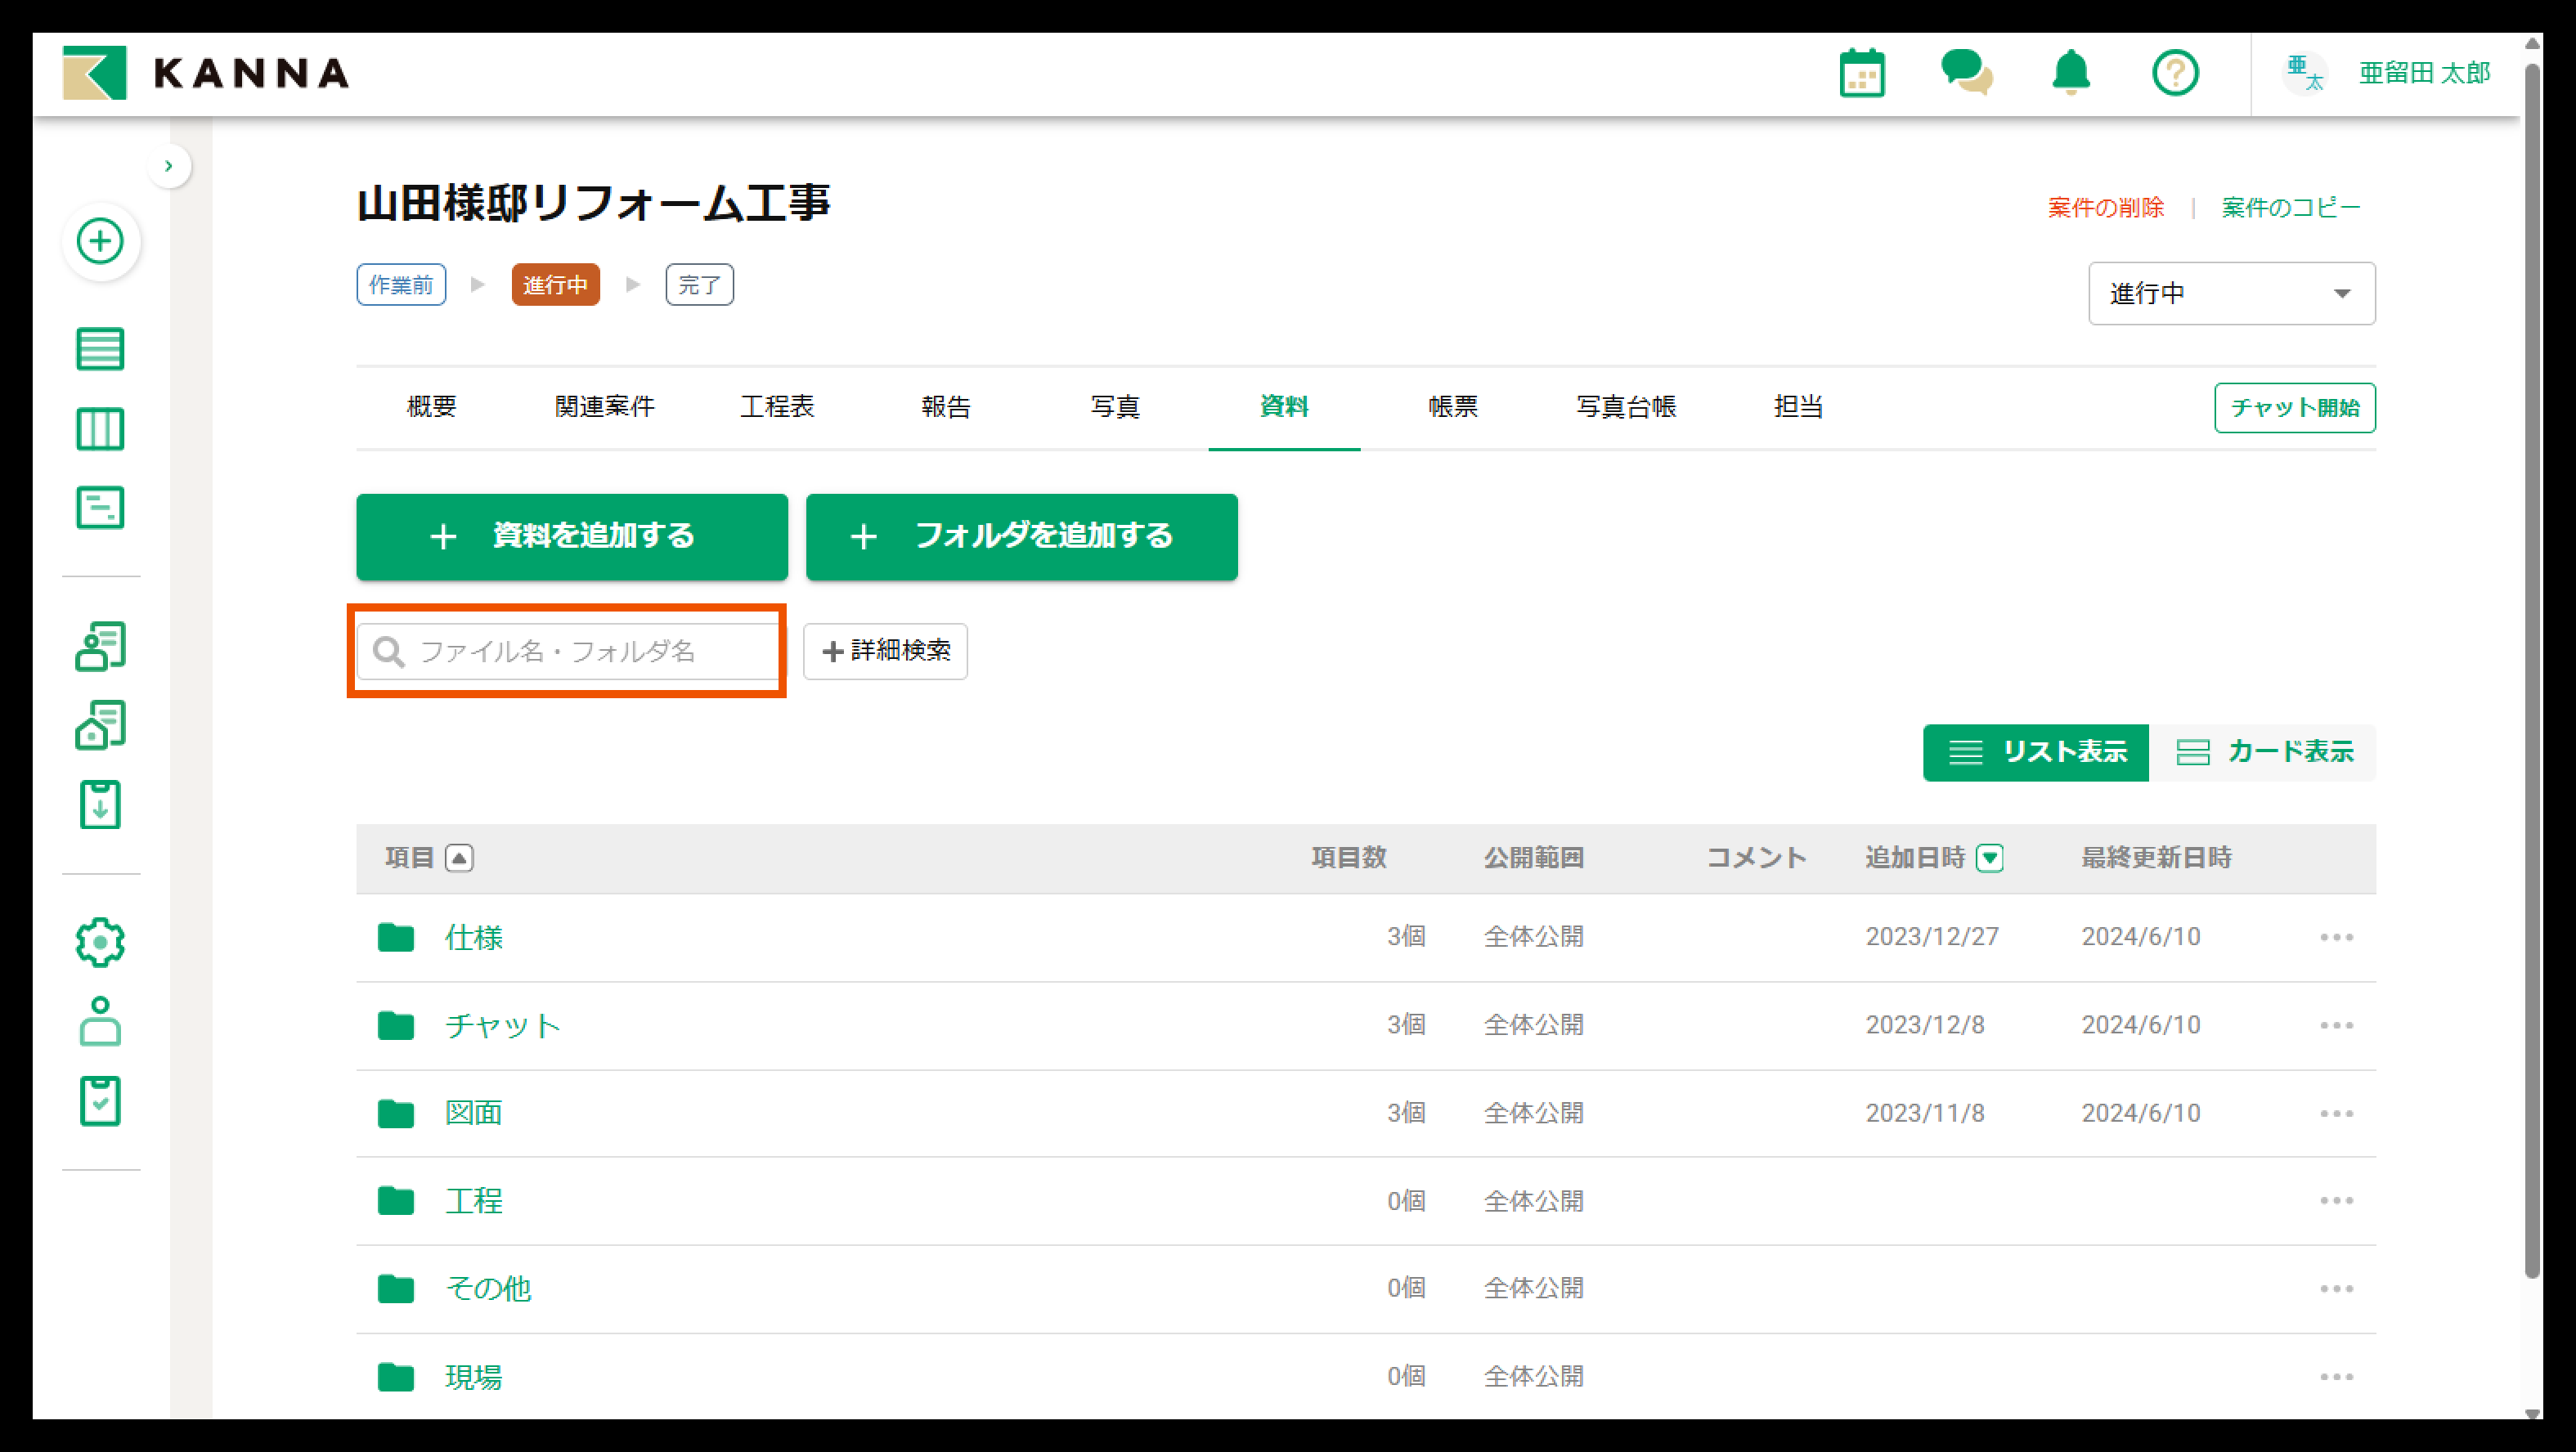Click the 案件の削除 link
The width and height of the screenshot is (2576, 1452).
pos(2105,208)
